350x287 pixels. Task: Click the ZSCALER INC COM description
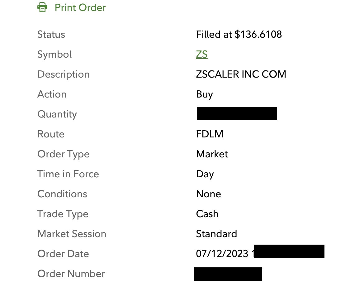pos(241,74)
